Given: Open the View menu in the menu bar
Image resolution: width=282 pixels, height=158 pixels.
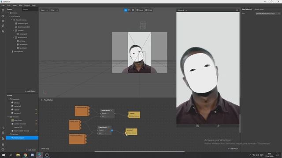Looking at the screenshot, I should point(15,5).
